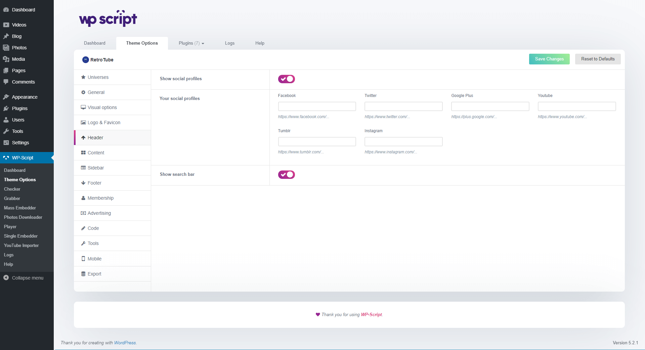Click the wp script logo
The image size is (645, 350).
click(108, 18)
